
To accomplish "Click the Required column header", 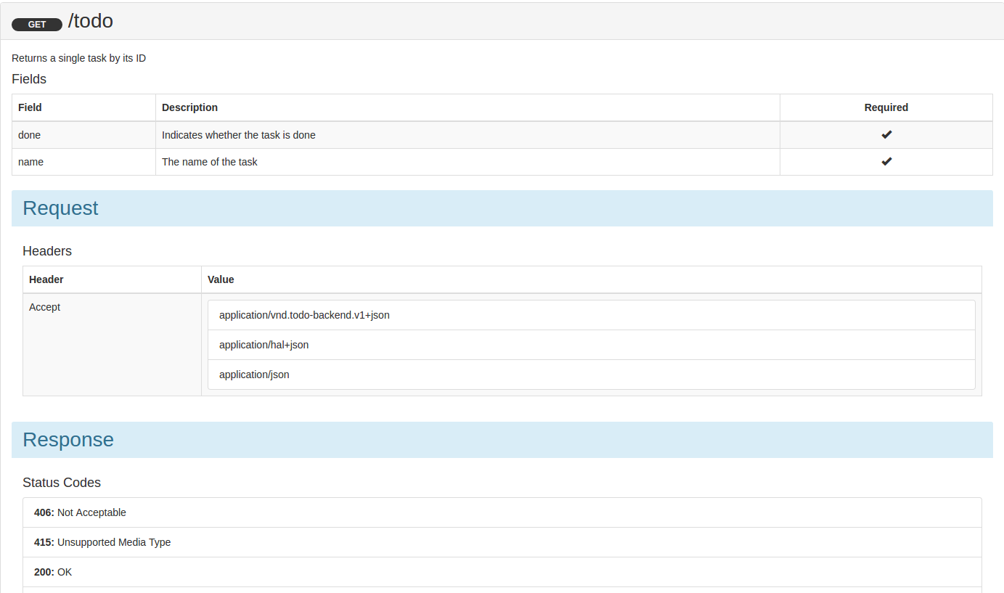I will click(886, 107).
